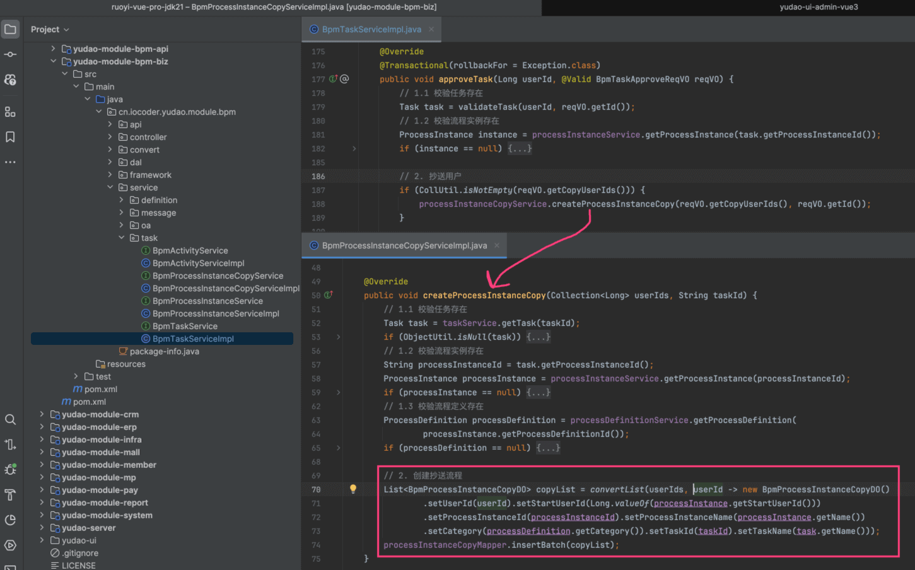Viewport: 915px width, 570px height.
Task: Open the Build hammer tool window
Action: (10, 495)
